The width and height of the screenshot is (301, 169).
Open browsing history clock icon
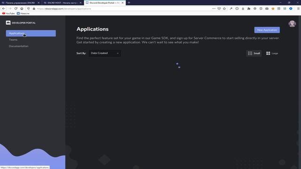click(237, 8)
